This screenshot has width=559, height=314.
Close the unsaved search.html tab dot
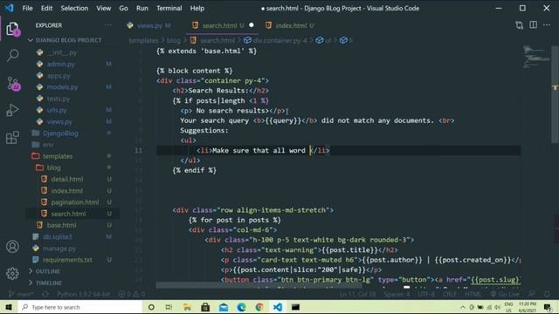(252, 25)
